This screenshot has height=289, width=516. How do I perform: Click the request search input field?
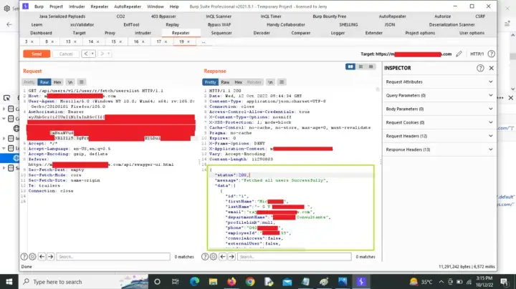click(113, 257)
